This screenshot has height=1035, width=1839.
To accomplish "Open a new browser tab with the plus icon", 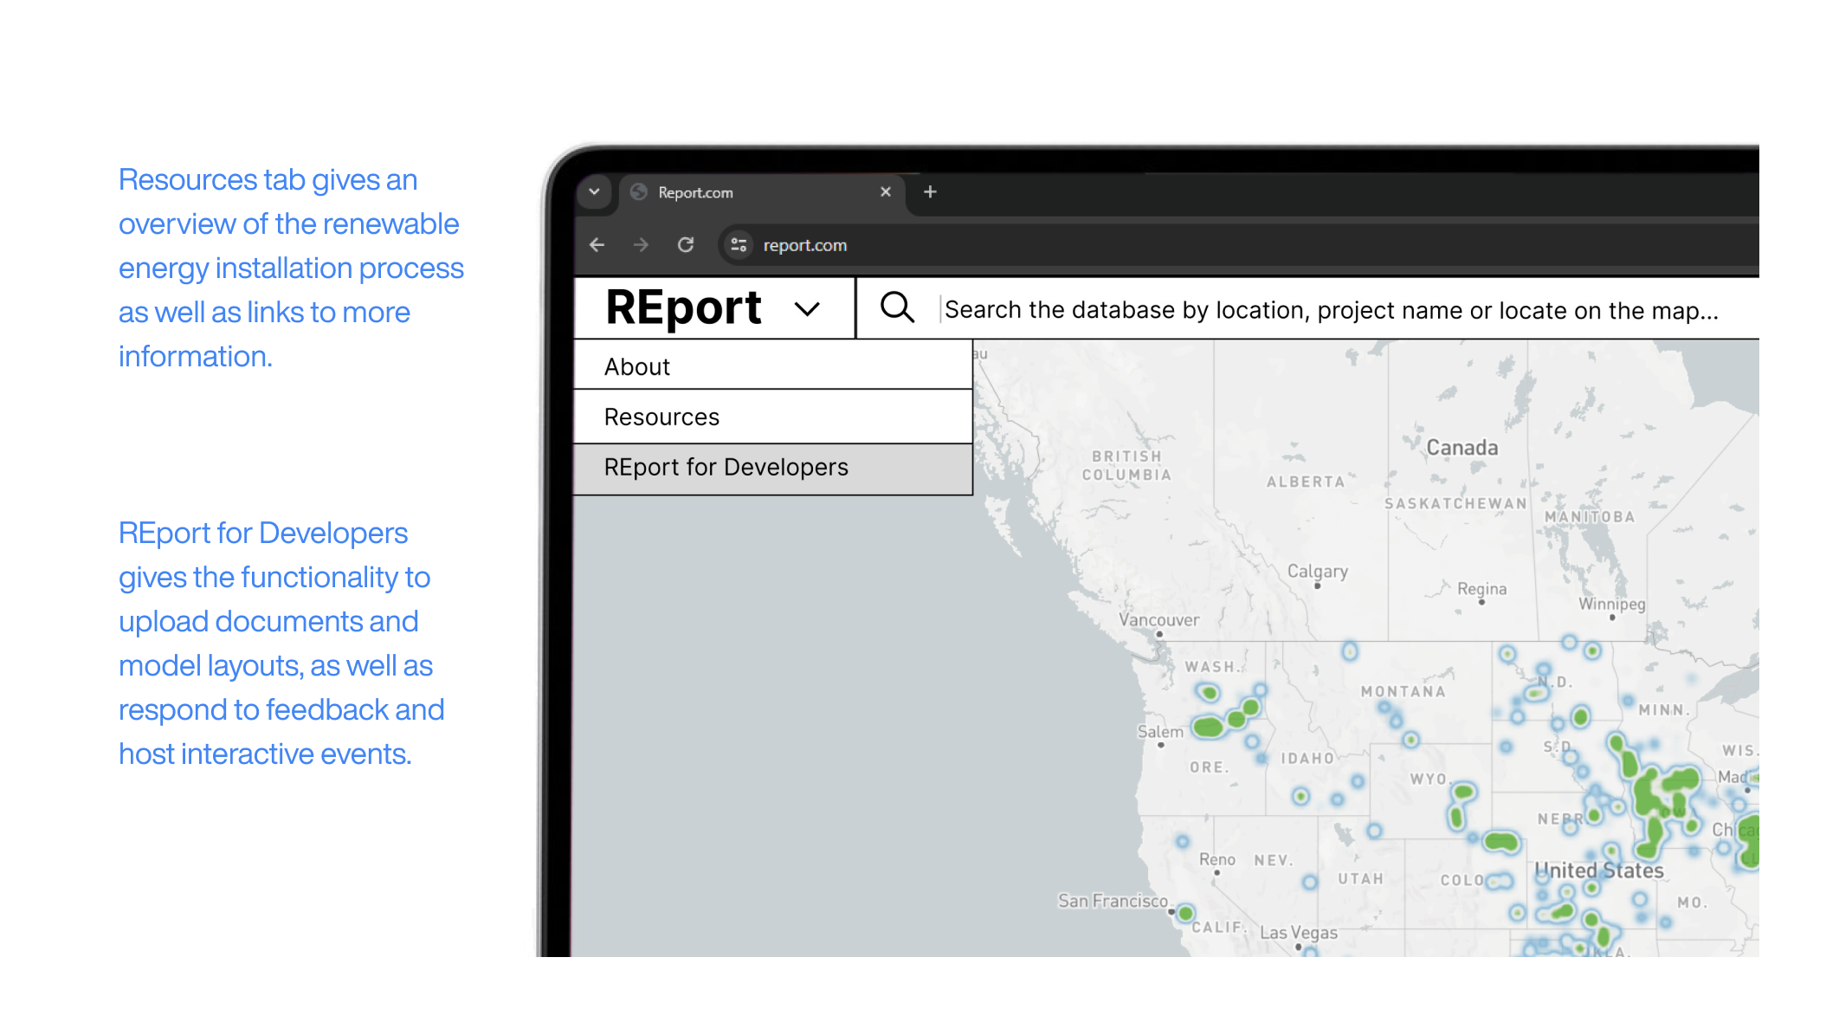I will [930, 192].
